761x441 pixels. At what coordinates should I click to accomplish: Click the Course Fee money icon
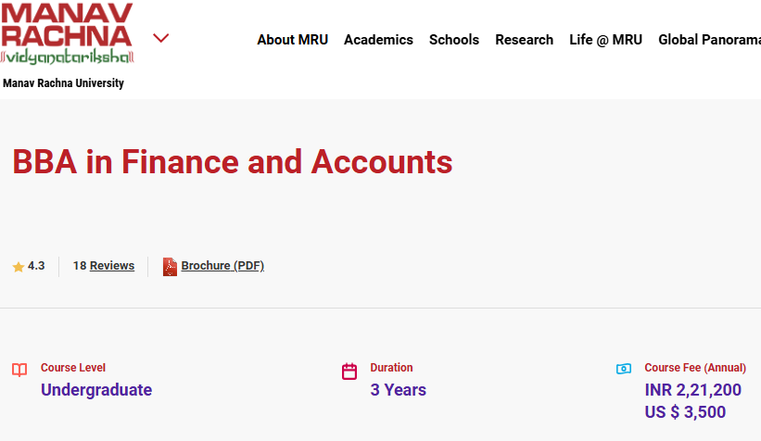point(624,369)
